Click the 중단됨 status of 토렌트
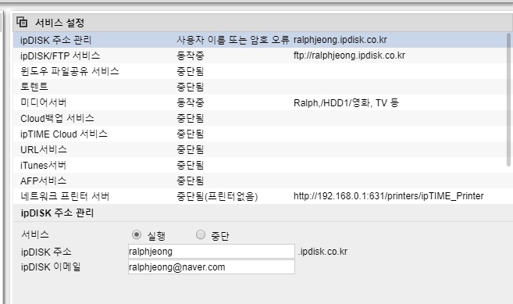This screenshot has height=304, width=513. 191,87
